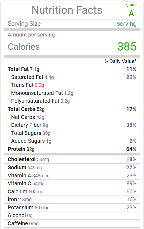Click Potassium 807mg value
This screenshot has width=144, height=229.
click(42, 208)
